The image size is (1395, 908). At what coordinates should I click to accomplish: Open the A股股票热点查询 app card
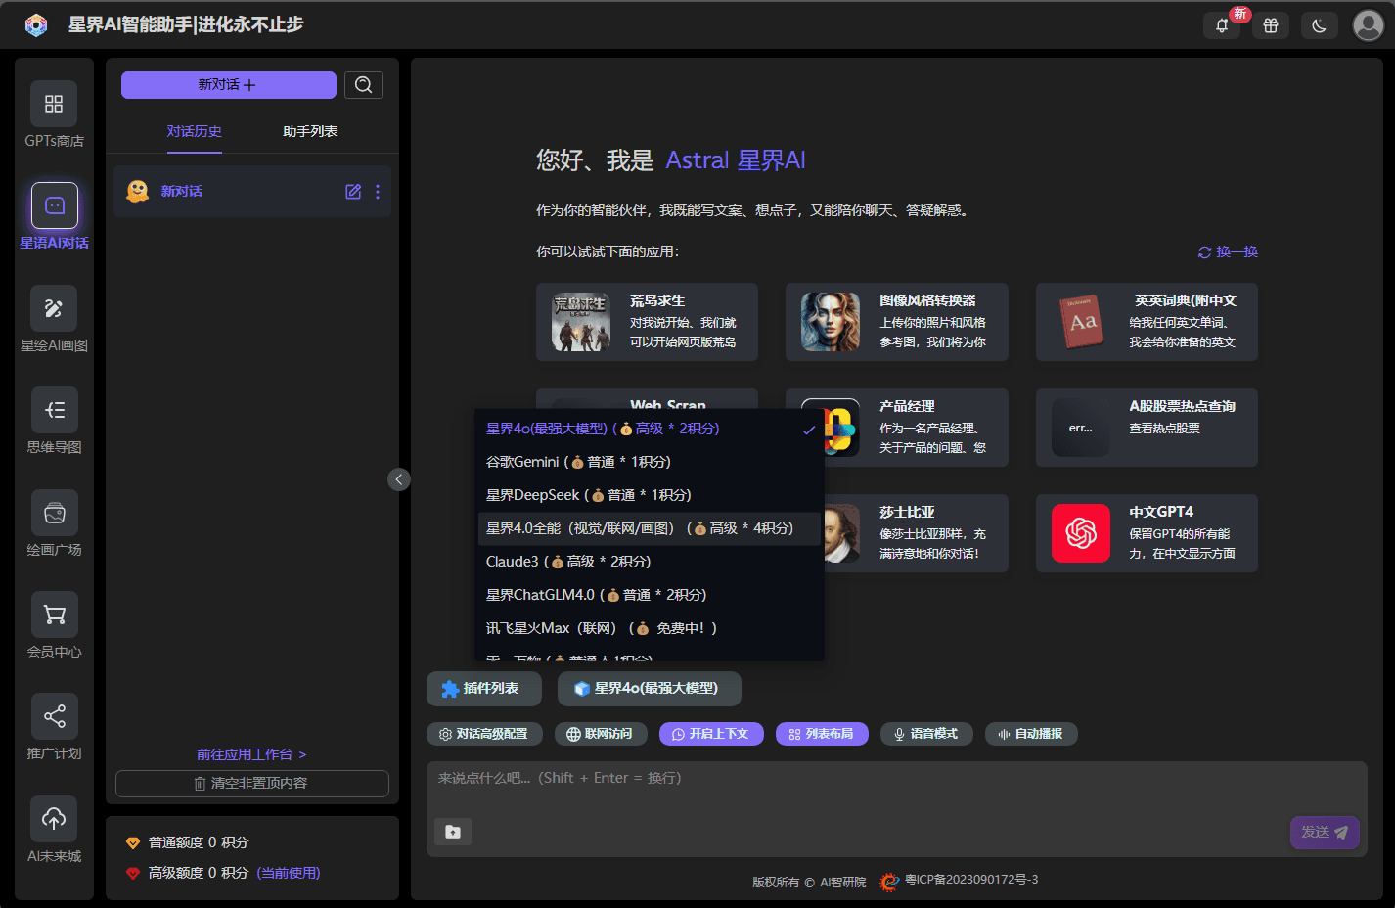coord(1147,428)
